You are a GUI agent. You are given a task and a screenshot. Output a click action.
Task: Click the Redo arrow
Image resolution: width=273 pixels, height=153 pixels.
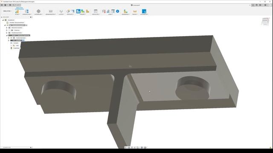tap(18, 5)
